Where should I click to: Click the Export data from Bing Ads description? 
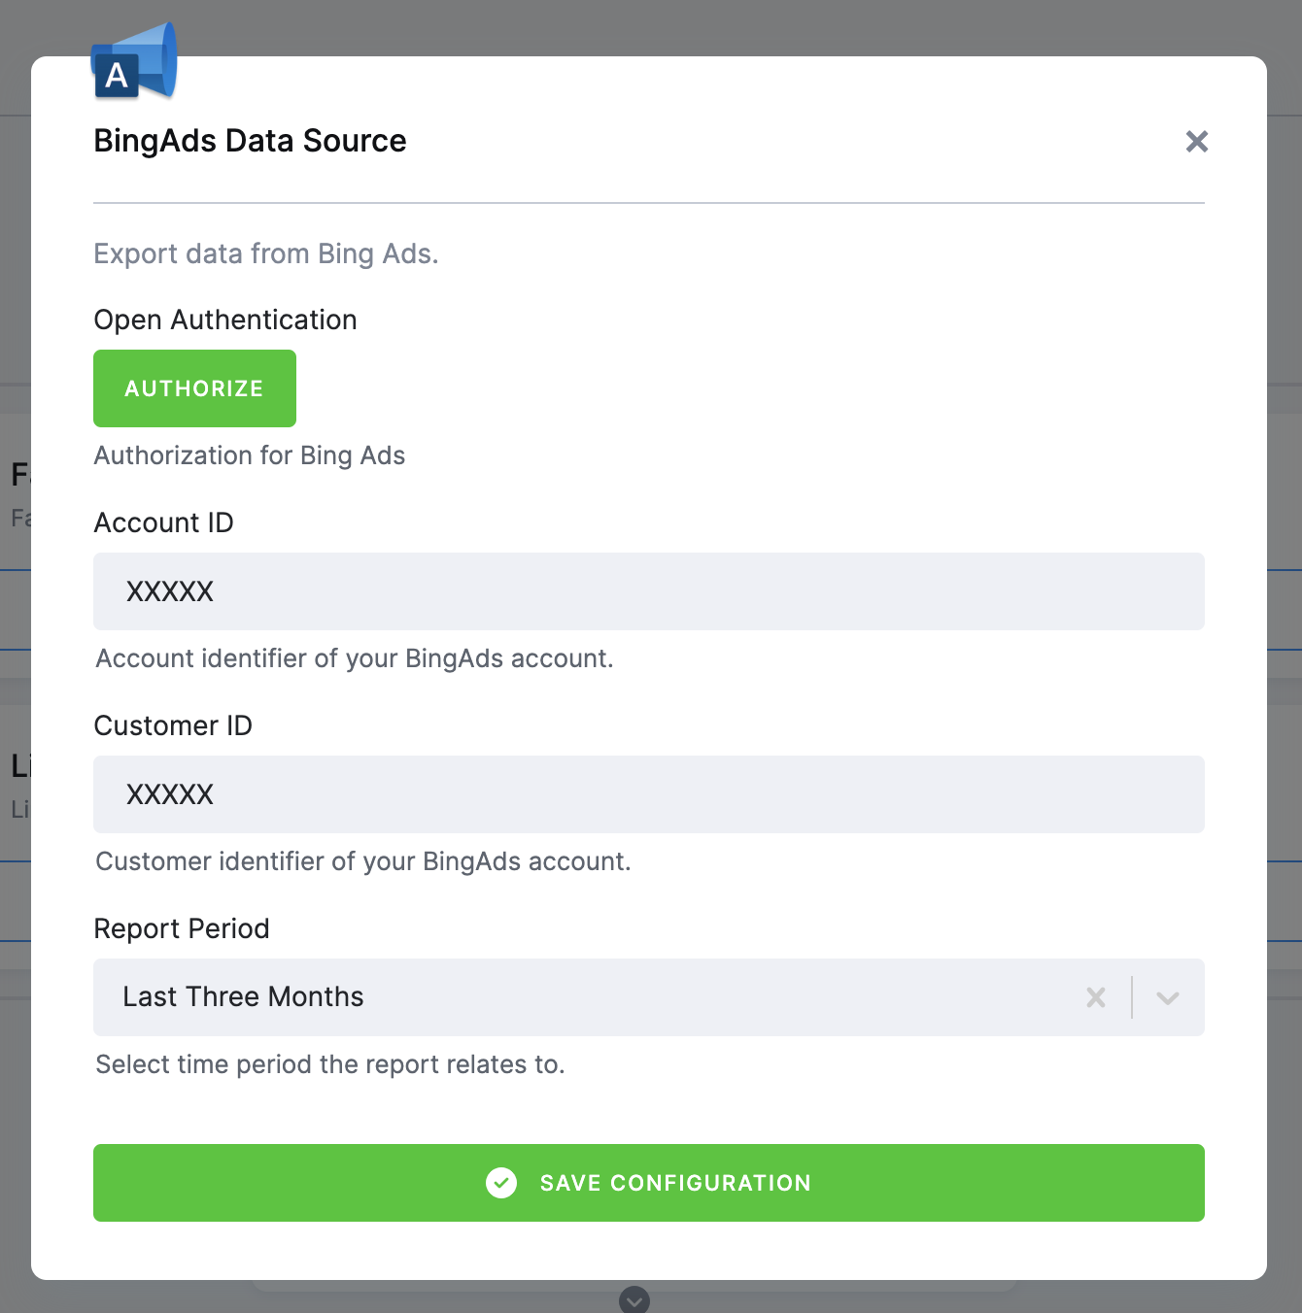266,253
